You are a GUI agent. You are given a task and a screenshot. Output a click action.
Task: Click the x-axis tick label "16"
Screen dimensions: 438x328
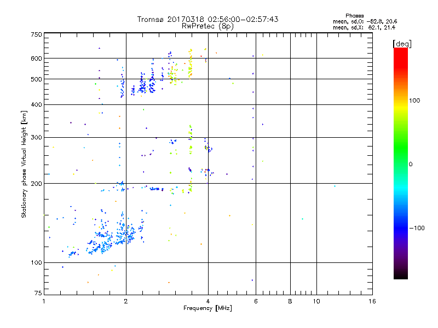pos(372,301)
